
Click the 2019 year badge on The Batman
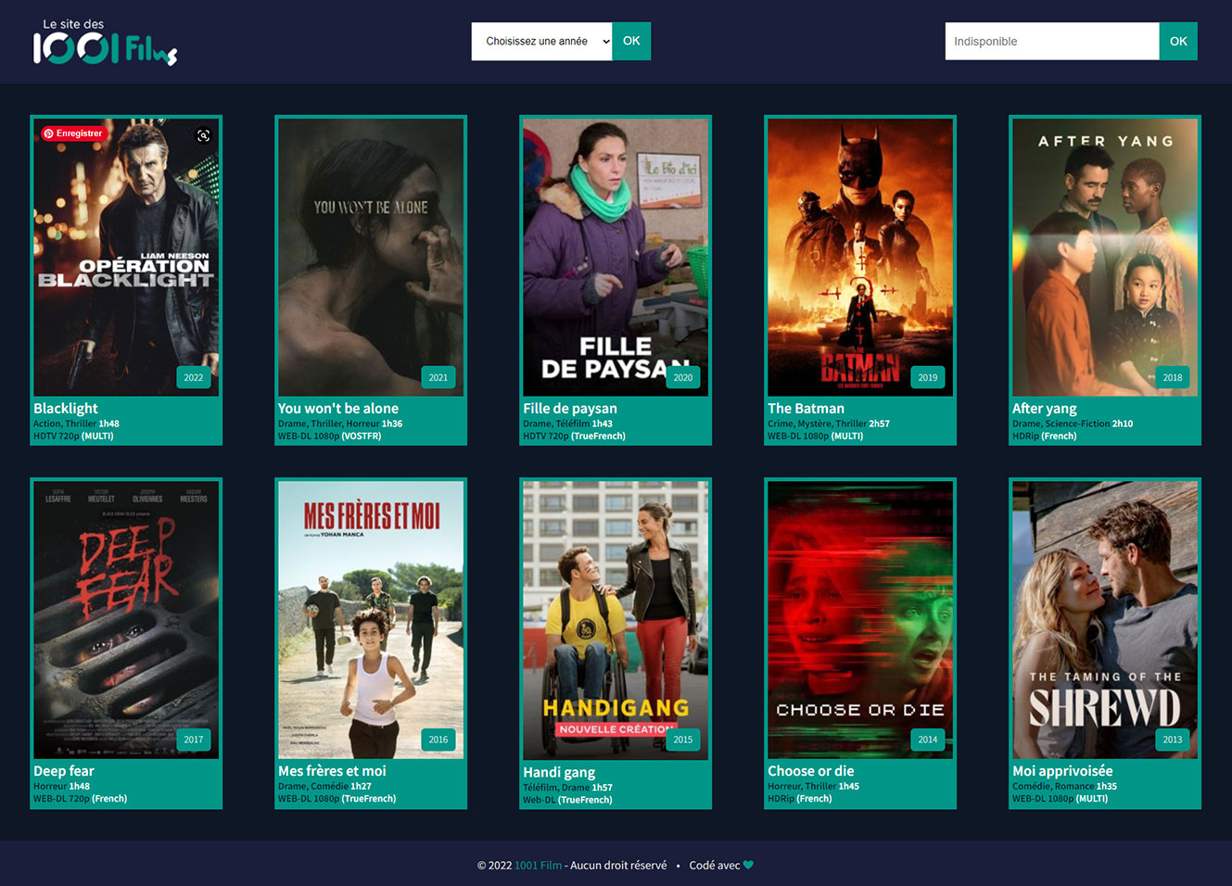(928, 377)
